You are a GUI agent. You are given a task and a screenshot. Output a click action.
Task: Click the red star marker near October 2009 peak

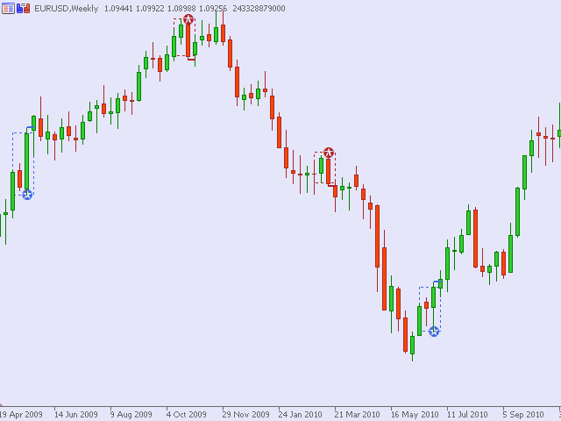click(x=188, y=19)
